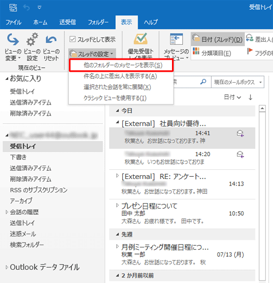Arrange by 分類項目(E)
This screenshot has height=283, width=273.
(212, 53)
